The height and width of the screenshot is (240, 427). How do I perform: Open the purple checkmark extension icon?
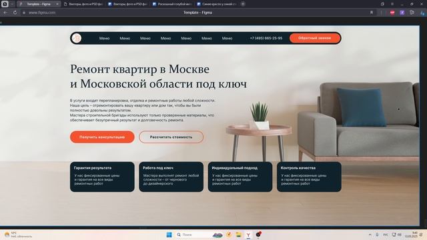click(402, 13)
